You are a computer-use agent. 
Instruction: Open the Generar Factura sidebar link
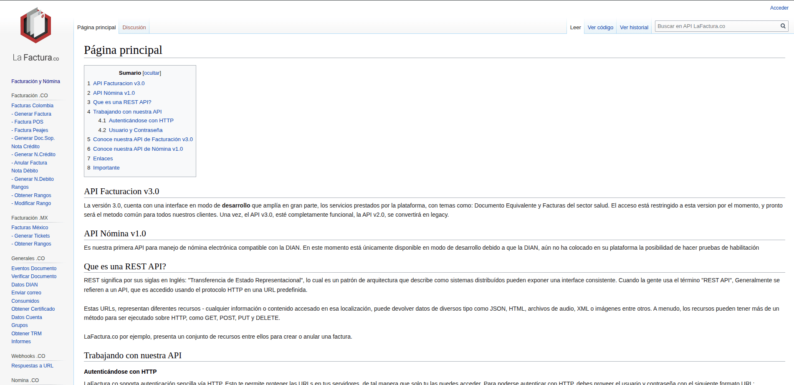31,114
